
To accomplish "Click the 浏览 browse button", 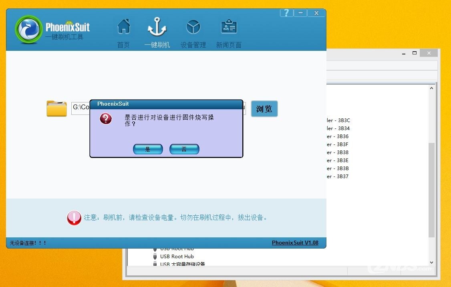I will click(x=264, y=109).
